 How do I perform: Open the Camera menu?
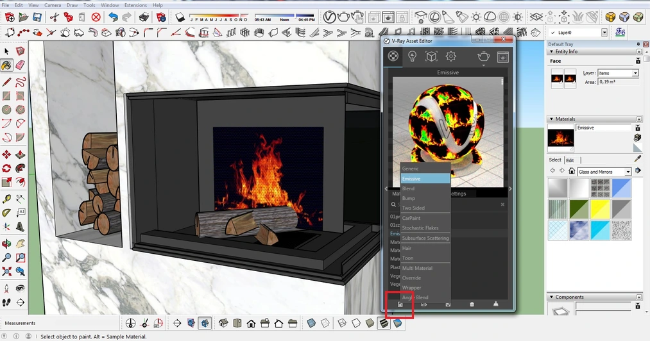point(53,5)
